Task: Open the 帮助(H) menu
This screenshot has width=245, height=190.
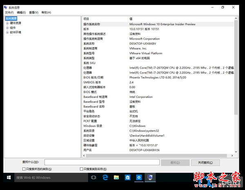Action: click(x=45, y=12)
